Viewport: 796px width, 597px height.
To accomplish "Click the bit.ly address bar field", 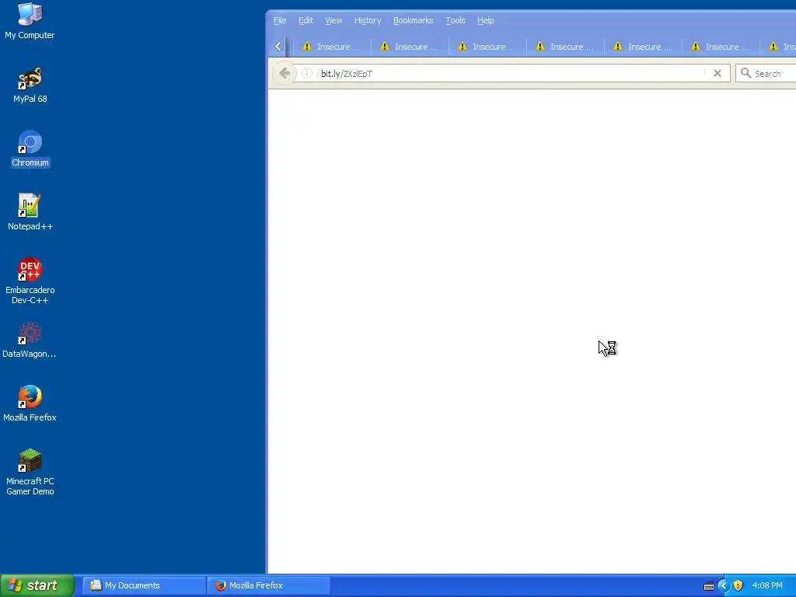I will coord(510,74).
